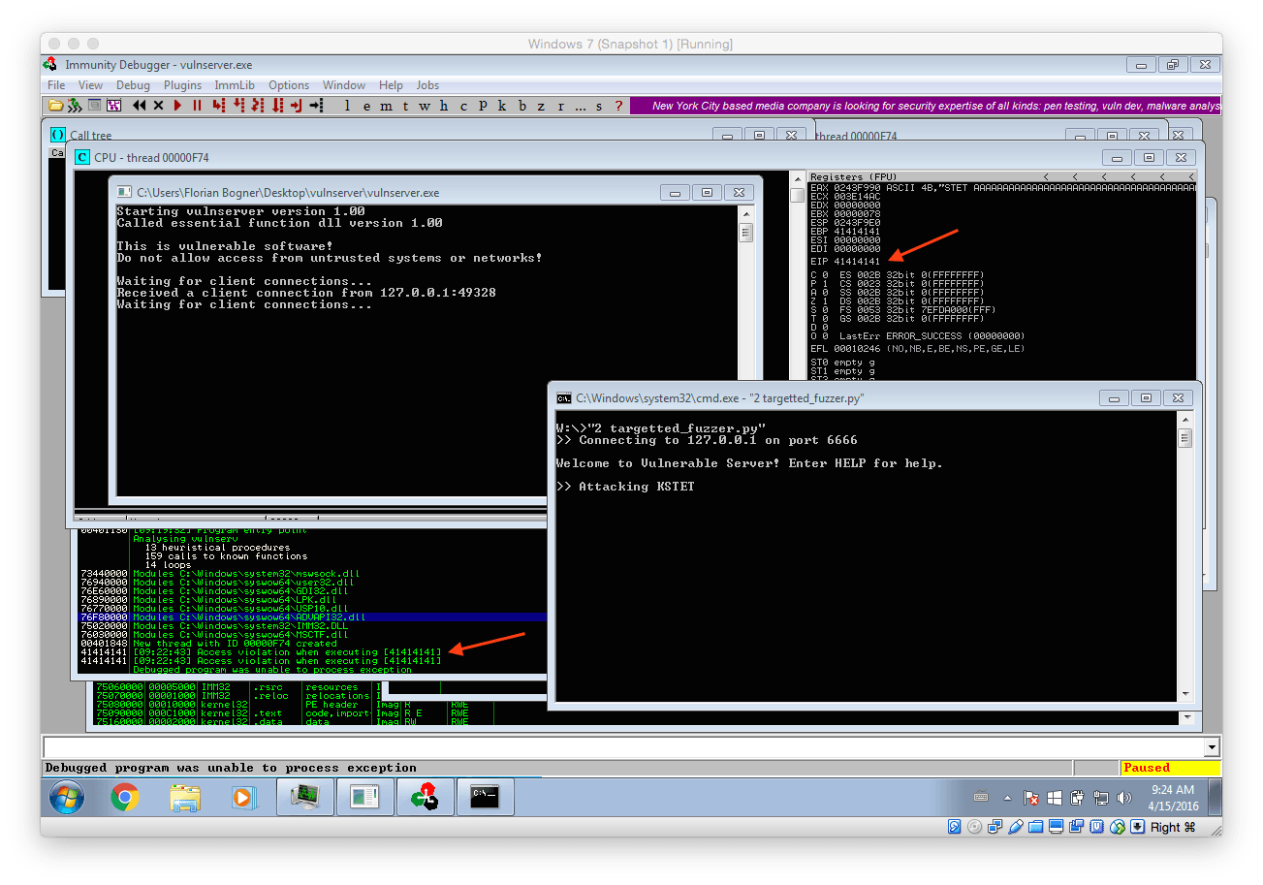Open Windows Media Player from the taskbar
Screen dimensions: 1263x885
pos(243,798)
